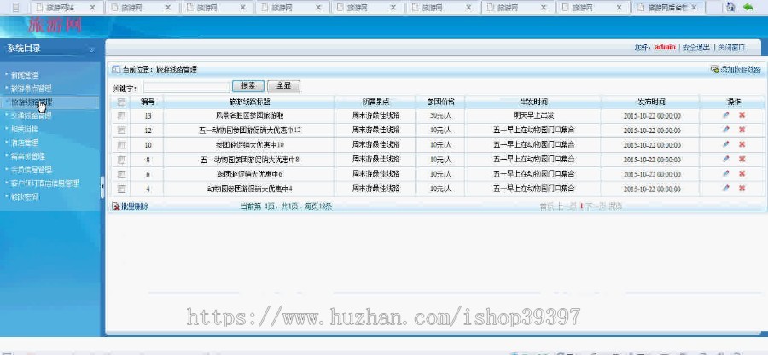Image resolution: width=768 pixels, height=355 pixels.
Task: Go to 尾页 in the pagination
Action: pyautogui.click(x=615, y=207)
